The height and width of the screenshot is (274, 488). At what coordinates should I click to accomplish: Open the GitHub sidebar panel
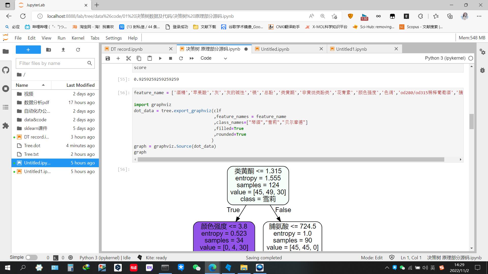[6, 70]
